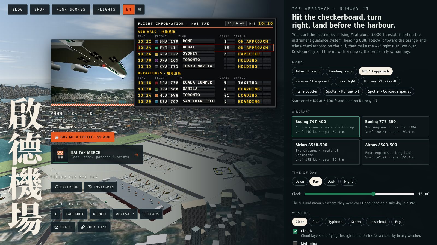The height and width of the screenshot is (245, 437).
Task: Select Runway 31 approach mode
Action: [312, 81]
